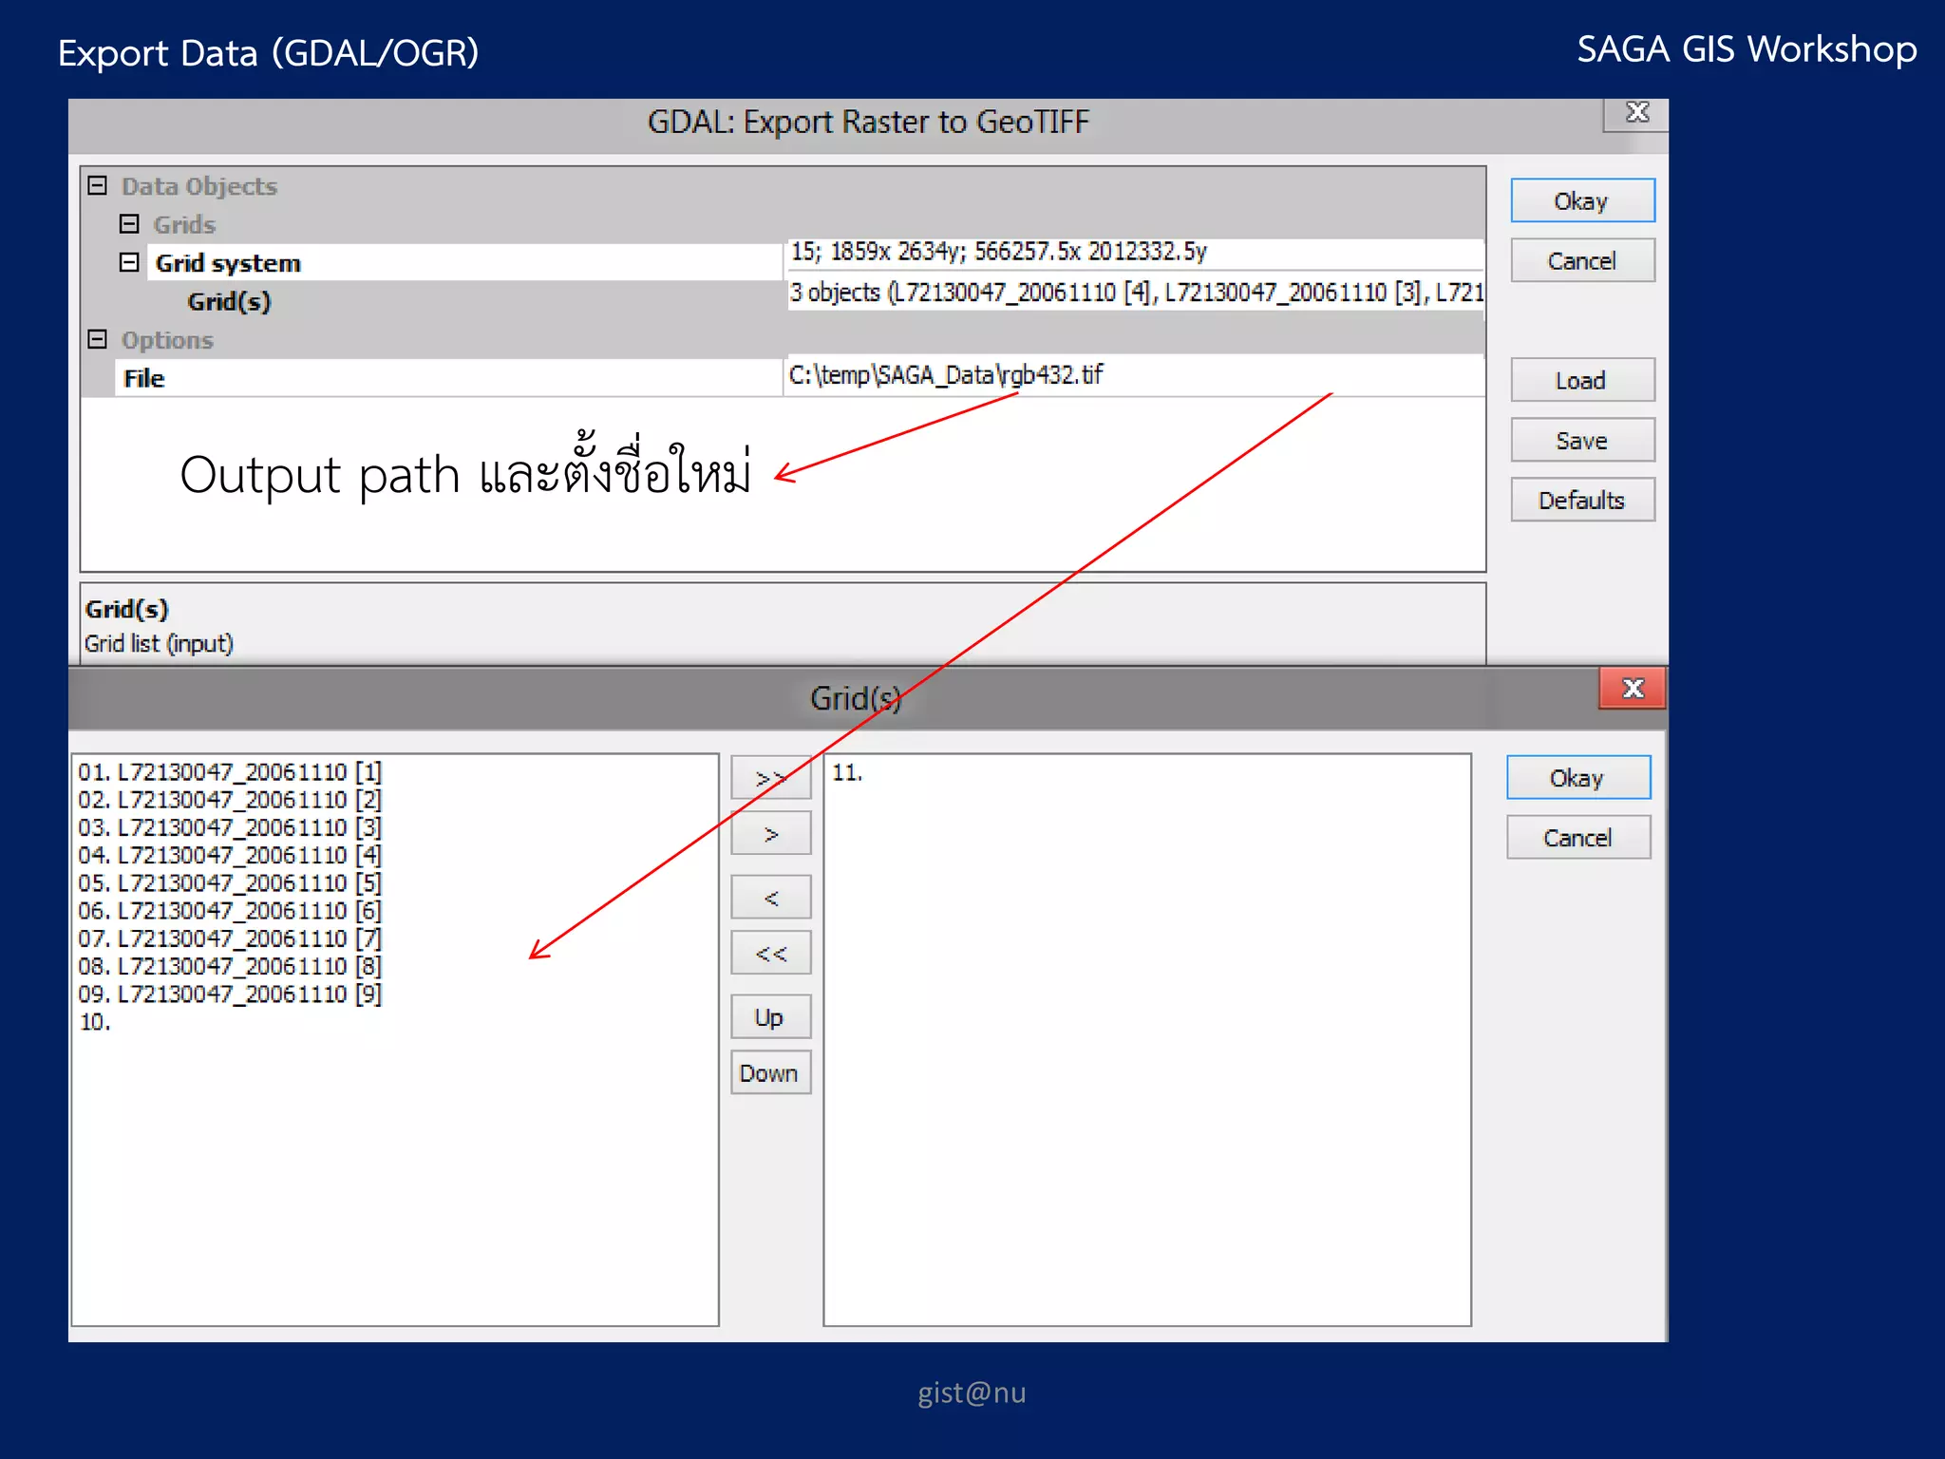Click the add selected > button
The image size is (1945, 1459).
(x=771, y=834)
